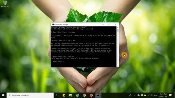Open the Command Prompt title bar system icon
This screenshot has height=98, width=175.
point(53,24)
